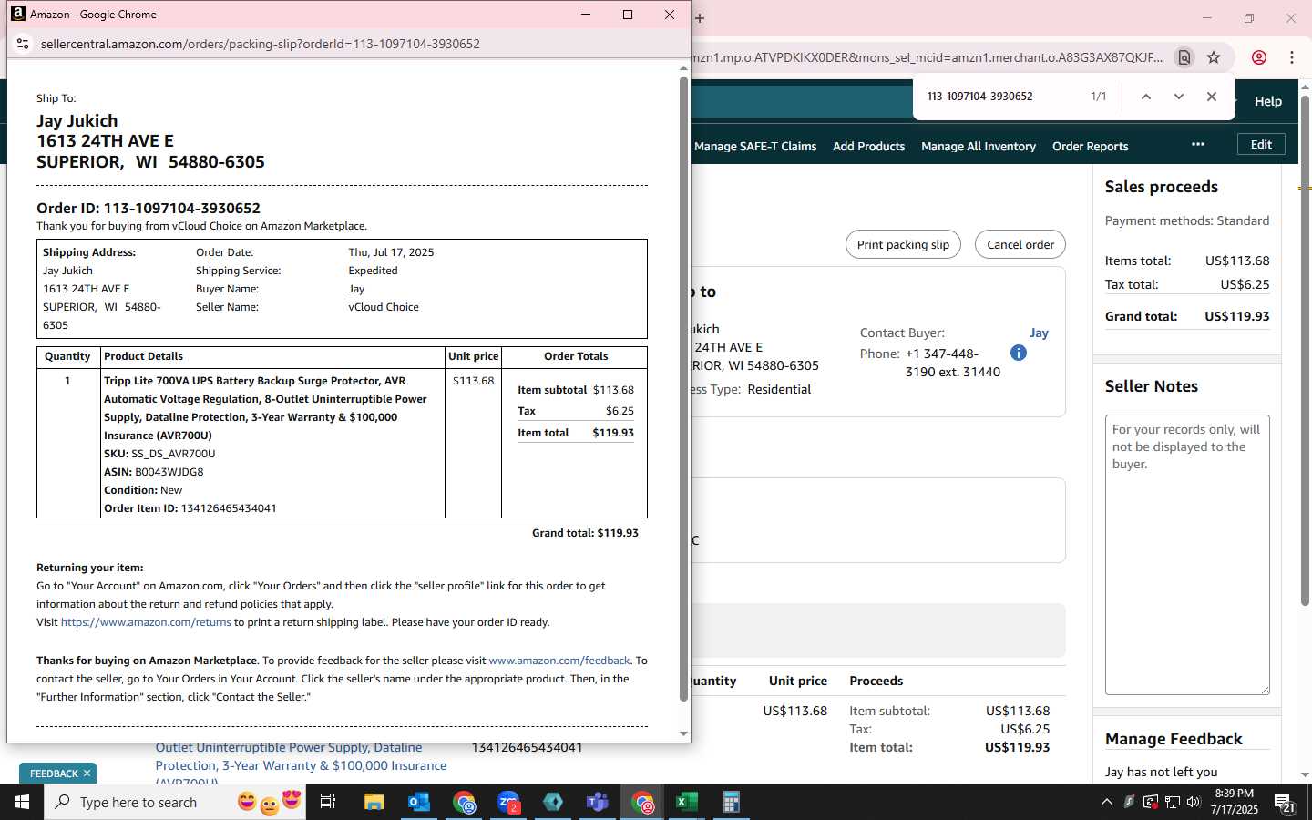Open Microsoft Teams from taskbar
This screenshot has height=820, width=1312.
598,802
